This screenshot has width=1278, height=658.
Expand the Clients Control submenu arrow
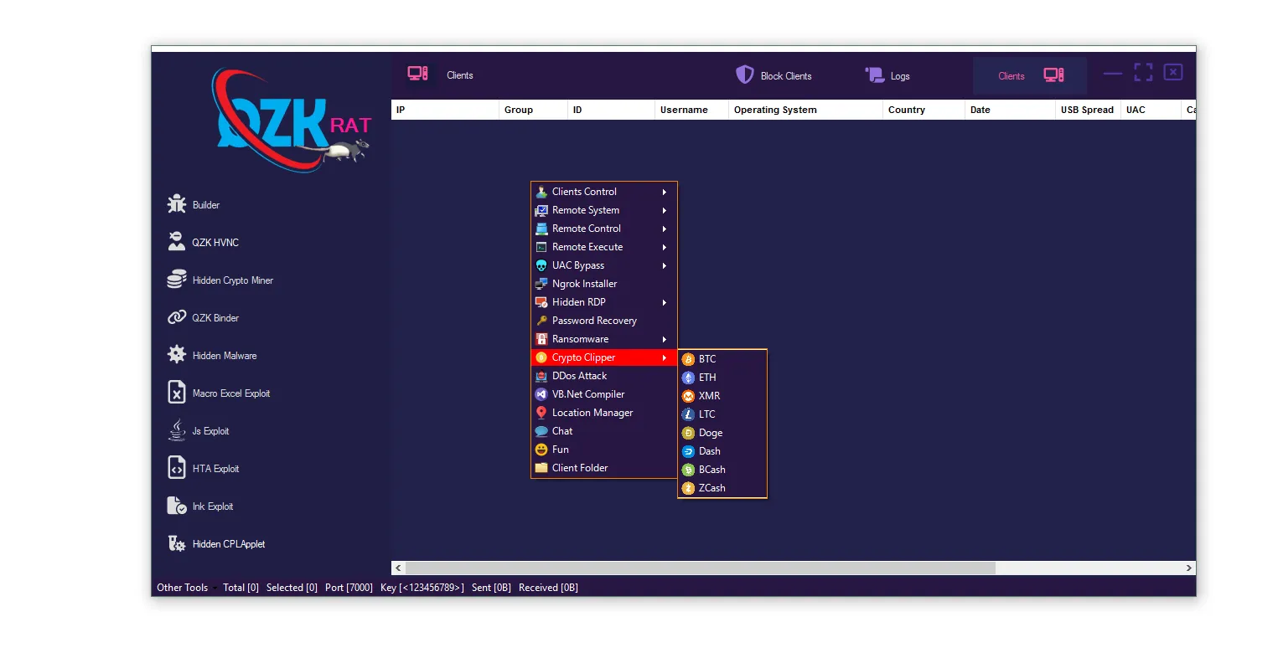(665, 192)
